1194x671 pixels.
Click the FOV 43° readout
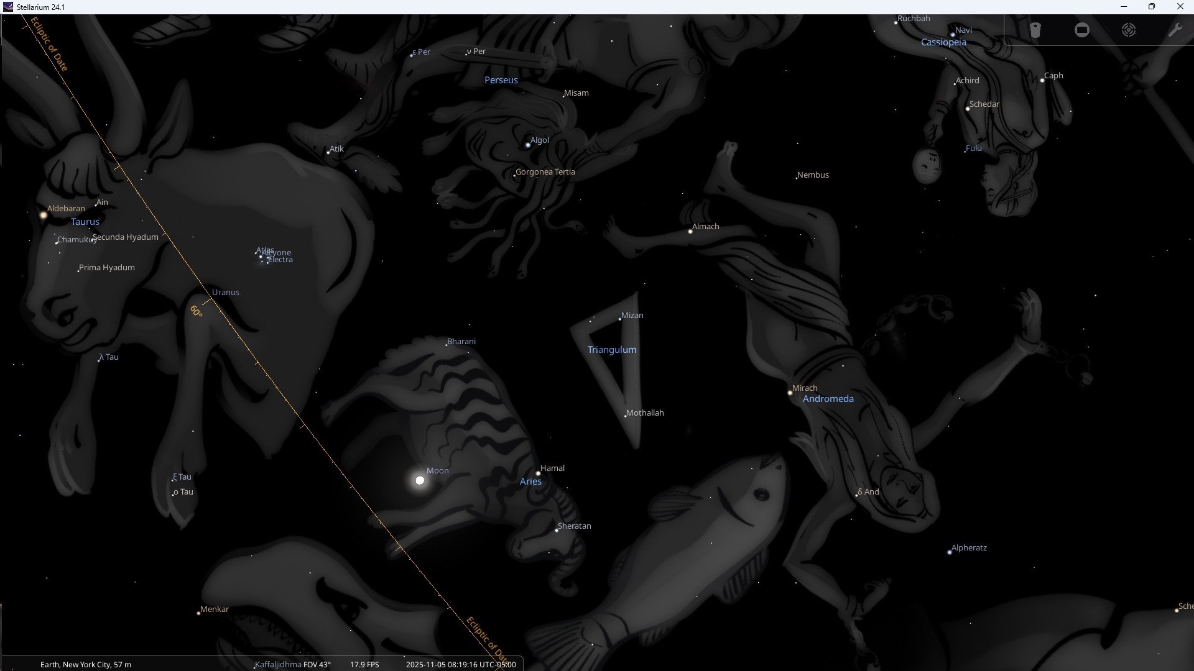(317, 664)
